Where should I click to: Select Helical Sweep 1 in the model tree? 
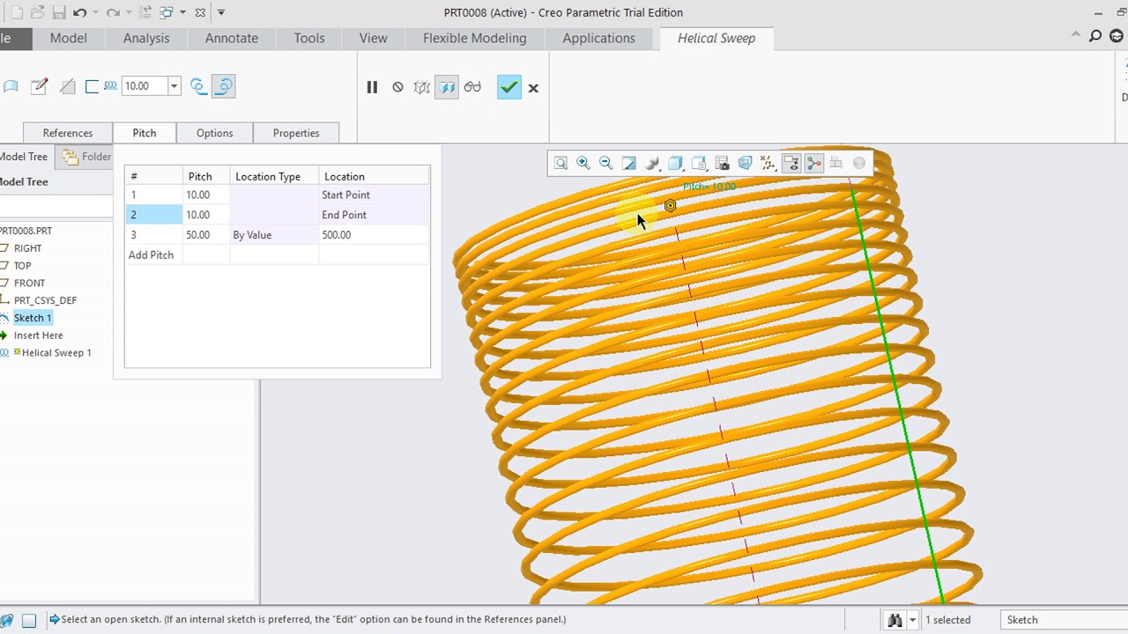tap(56, 353)
